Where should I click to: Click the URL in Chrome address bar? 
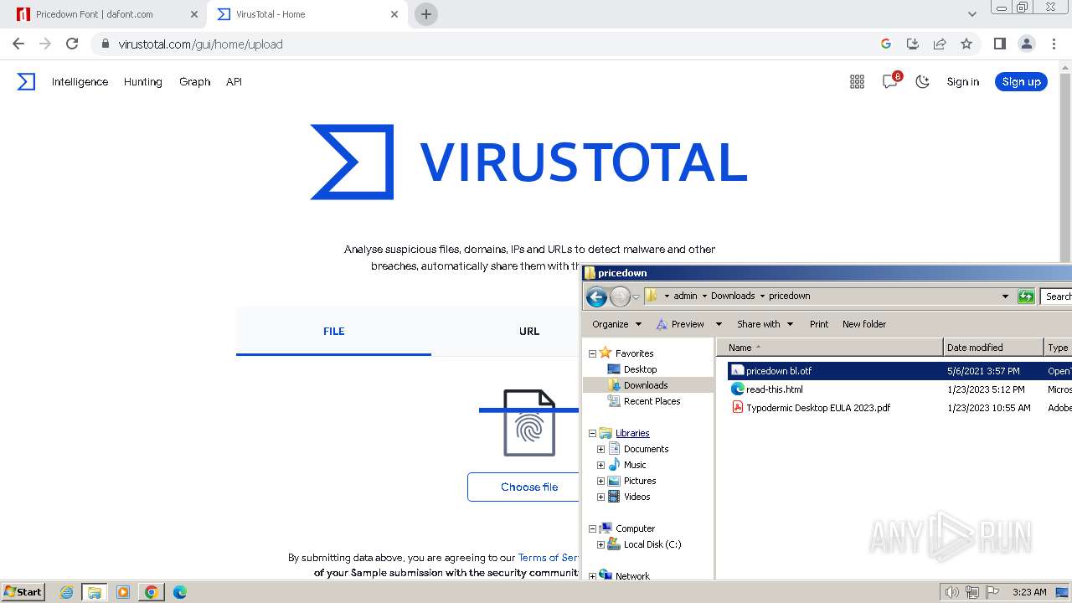(200, 44)
